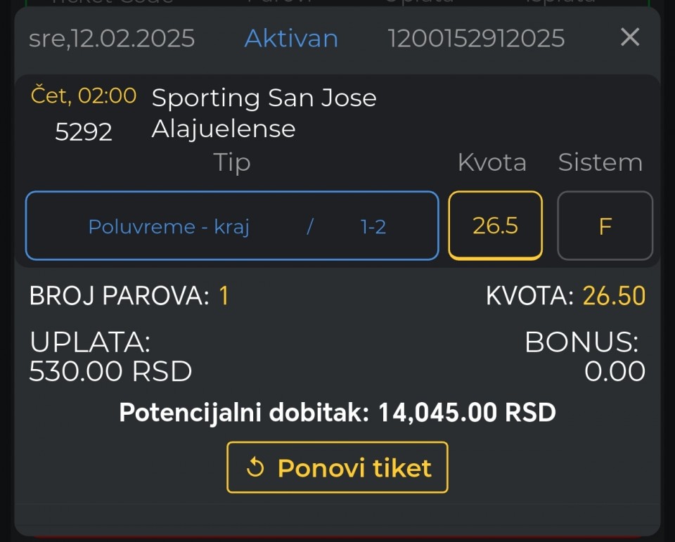675x542 pixels.
Task: Click the Sporting San Jose team name
Action: point(264,98)
